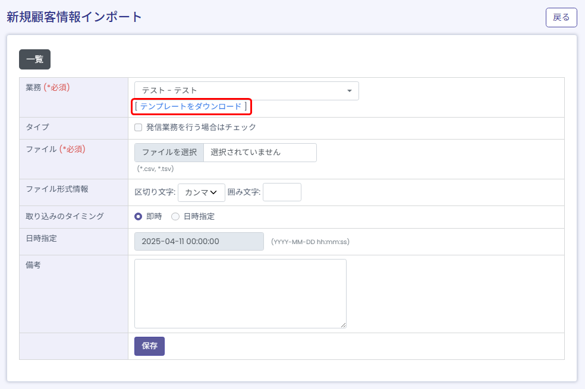The width and height of the screenshot is (585, 389).
Task: Click the 2025-04-11 00:00:00 date field
Action: pos(199,242)
